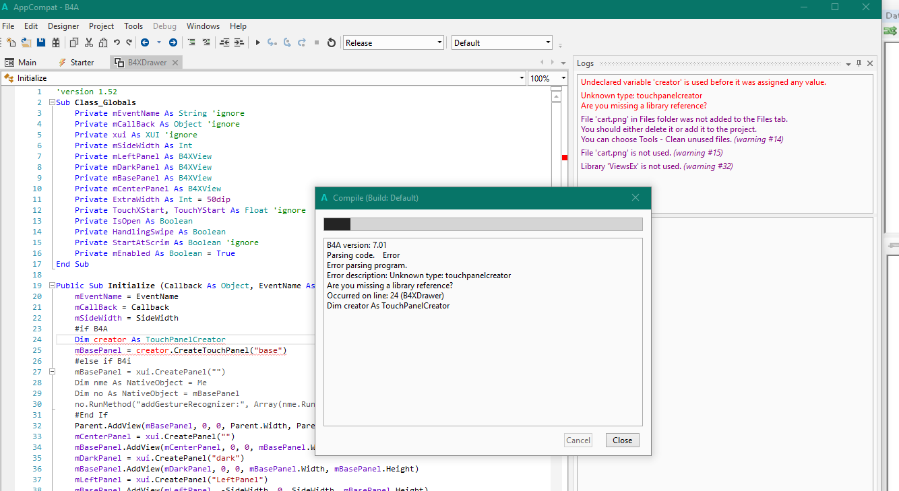Screen dimensions: 899x491
Task: Click the Cut scissors icon
Action: [88, 42]
